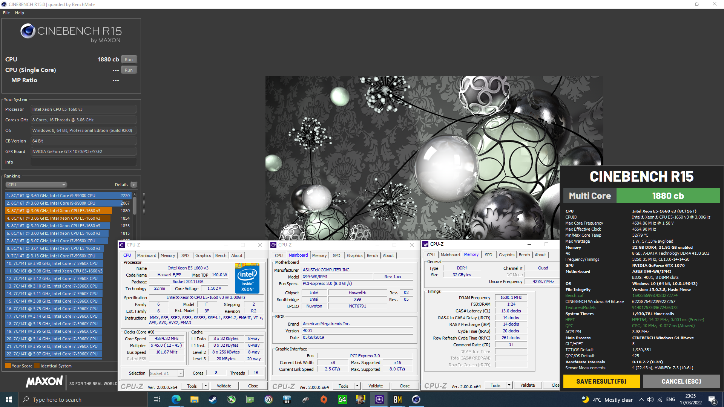Open Tools dropdown arrow in Mainboard window
Viewport: 724px width, 407px height.
[357, 386]
